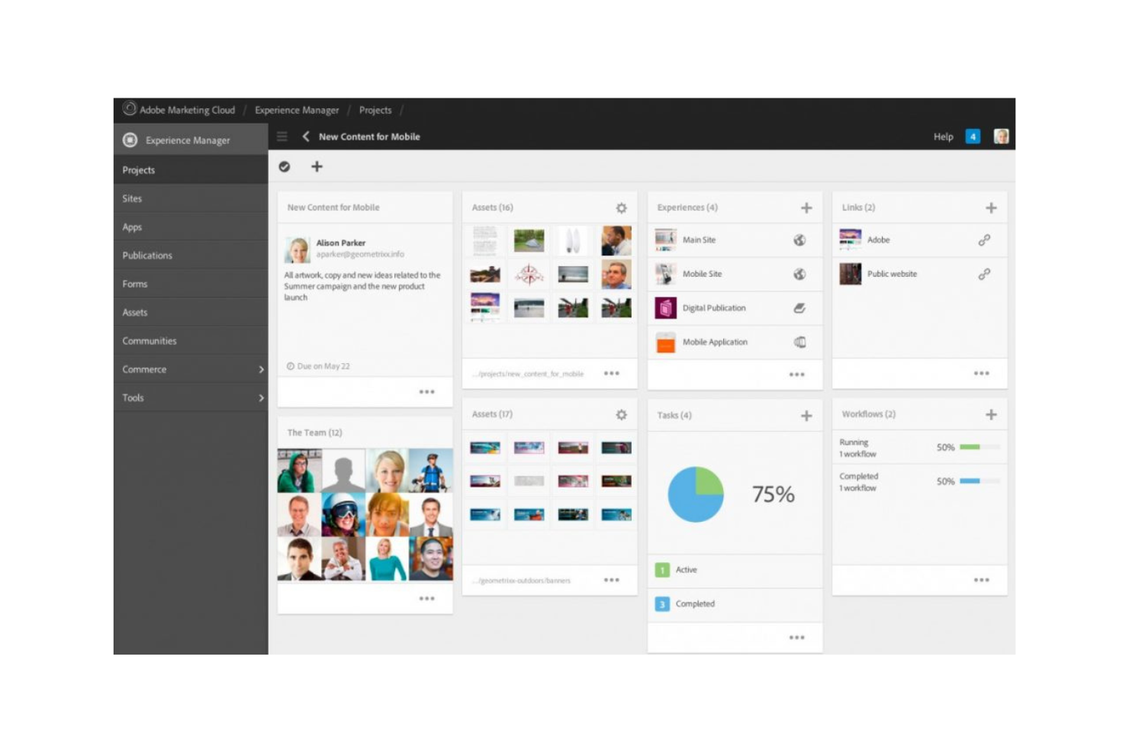Click Alison Parker's avatar photo
1129x753 pixels.
click(x=298, y=249)
